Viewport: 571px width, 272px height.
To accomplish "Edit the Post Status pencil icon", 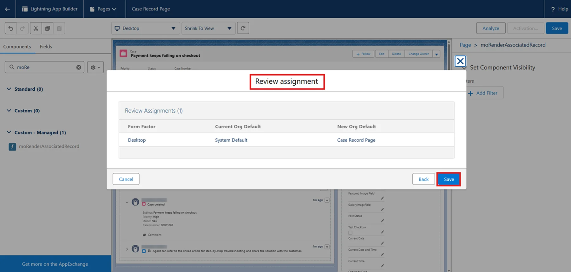I will [382, 221].
